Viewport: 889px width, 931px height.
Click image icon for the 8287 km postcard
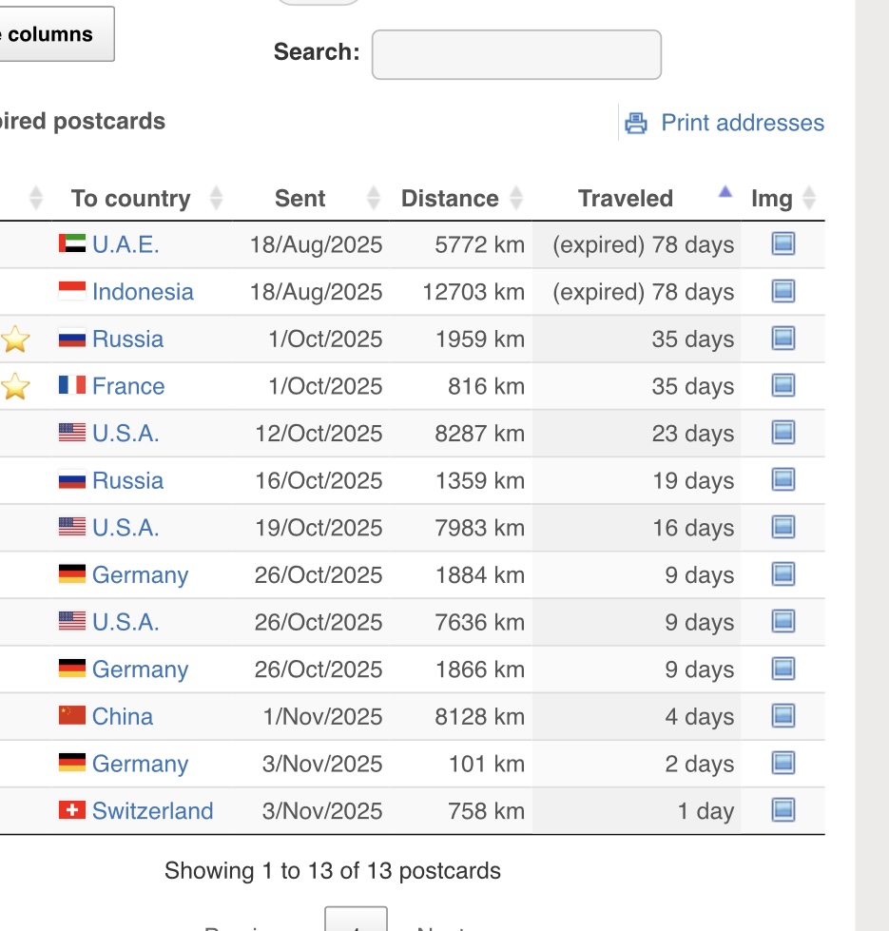point(783,434)
